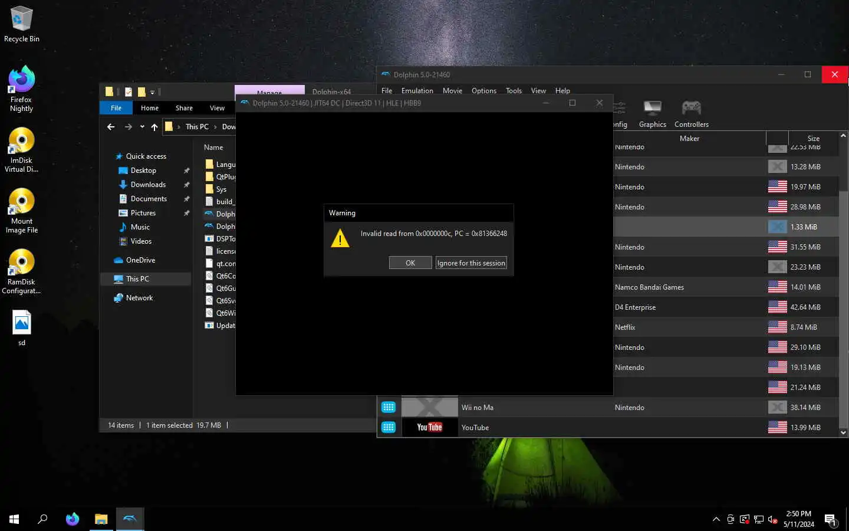Select the Wii no Ma row
The width and height of the screenshot is (849, 531).
(x=608, y=408)
